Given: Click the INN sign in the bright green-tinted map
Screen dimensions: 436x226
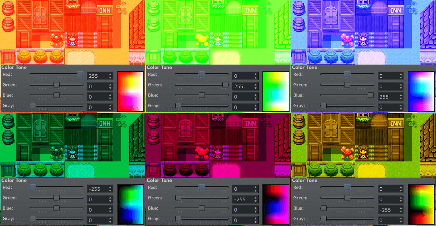Looking at the screenshot, I should coord(250,10).
